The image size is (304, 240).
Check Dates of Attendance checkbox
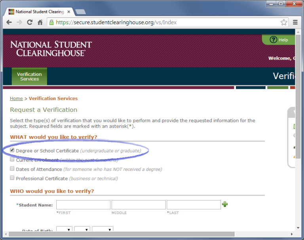[12, 169]
